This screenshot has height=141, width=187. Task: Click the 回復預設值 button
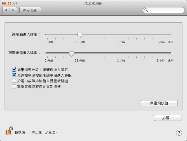point(159,103)
